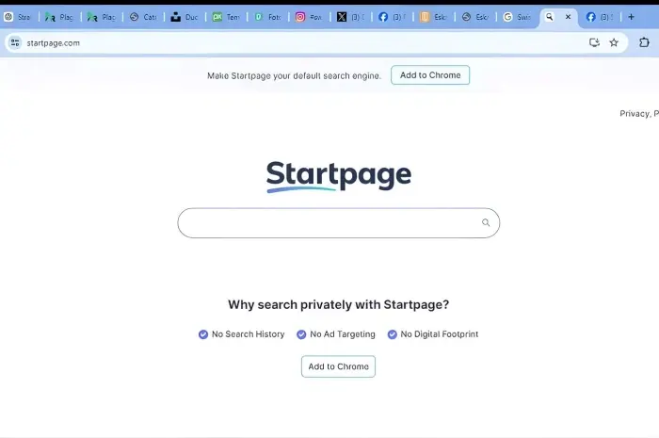Click the startpage.com URL in address bar
Image resolution: width=659 pixels, height=438 pixels.
(x=53, y=43)
